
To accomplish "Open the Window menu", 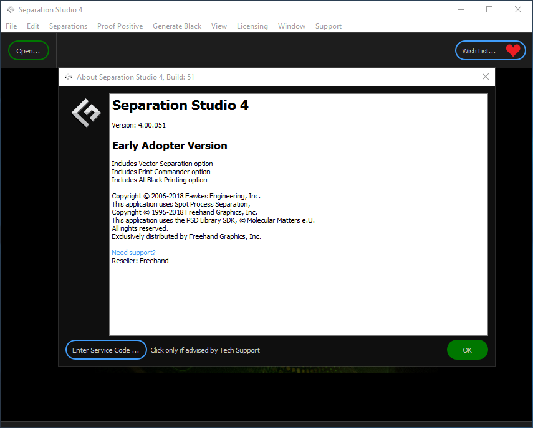I will tap(292, 26).
